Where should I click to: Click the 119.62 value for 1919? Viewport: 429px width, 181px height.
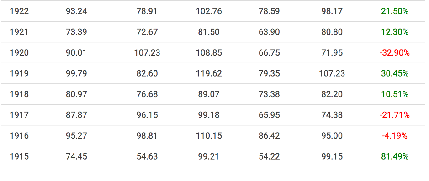(x=209, y=73)
